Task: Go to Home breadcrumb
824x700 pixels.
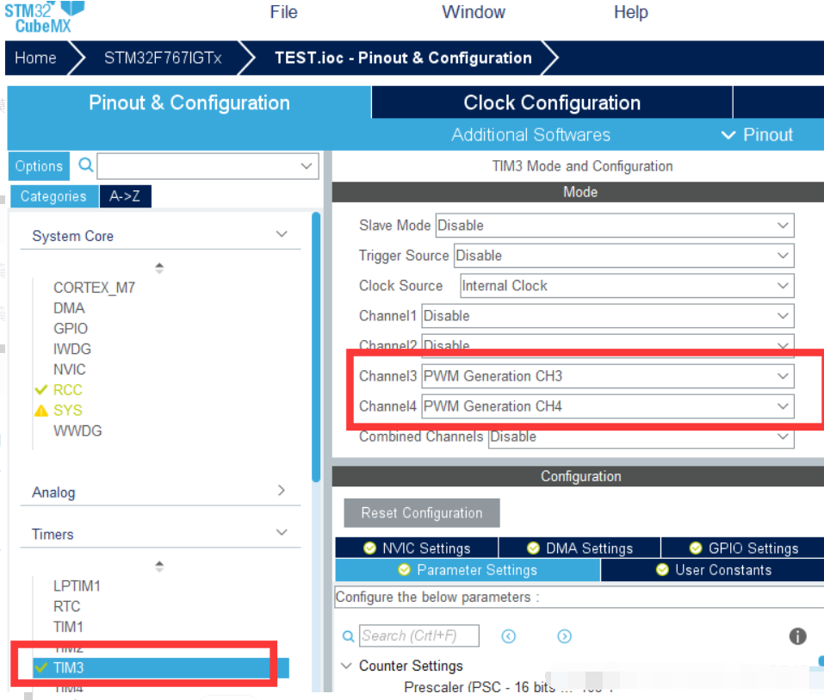Action: tap(36, 58)
